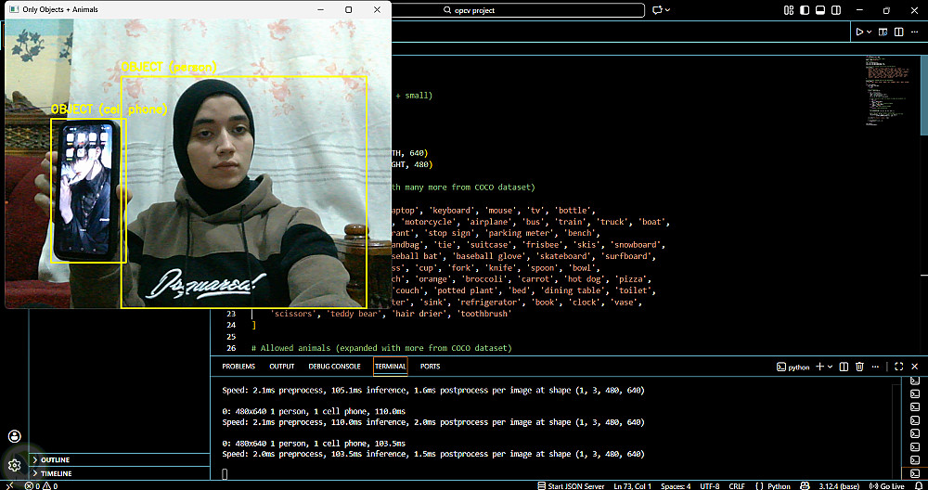Switch to the PROBLEMS tab
The height and width of the screenshot is (490, 928).
(x=238, y=367)
